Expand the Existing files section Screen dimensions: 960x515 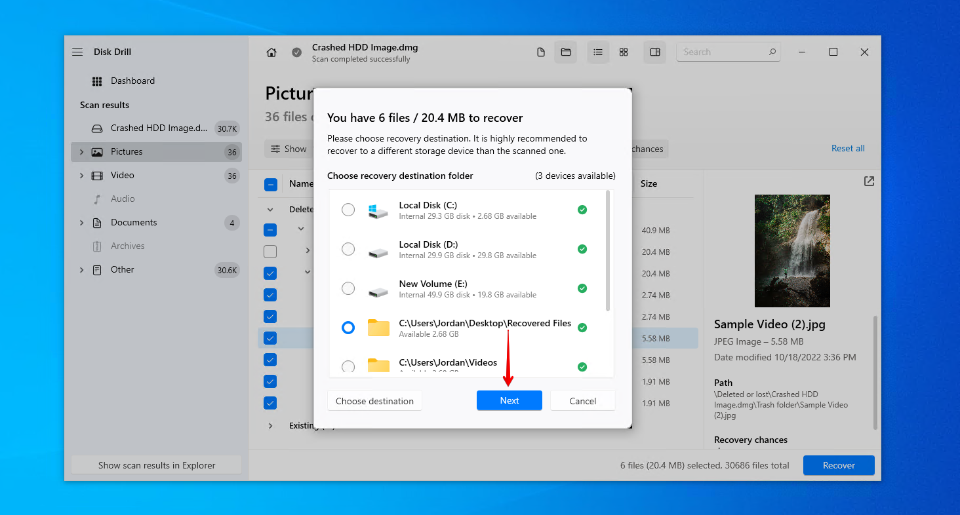click(x=270, y=425)
